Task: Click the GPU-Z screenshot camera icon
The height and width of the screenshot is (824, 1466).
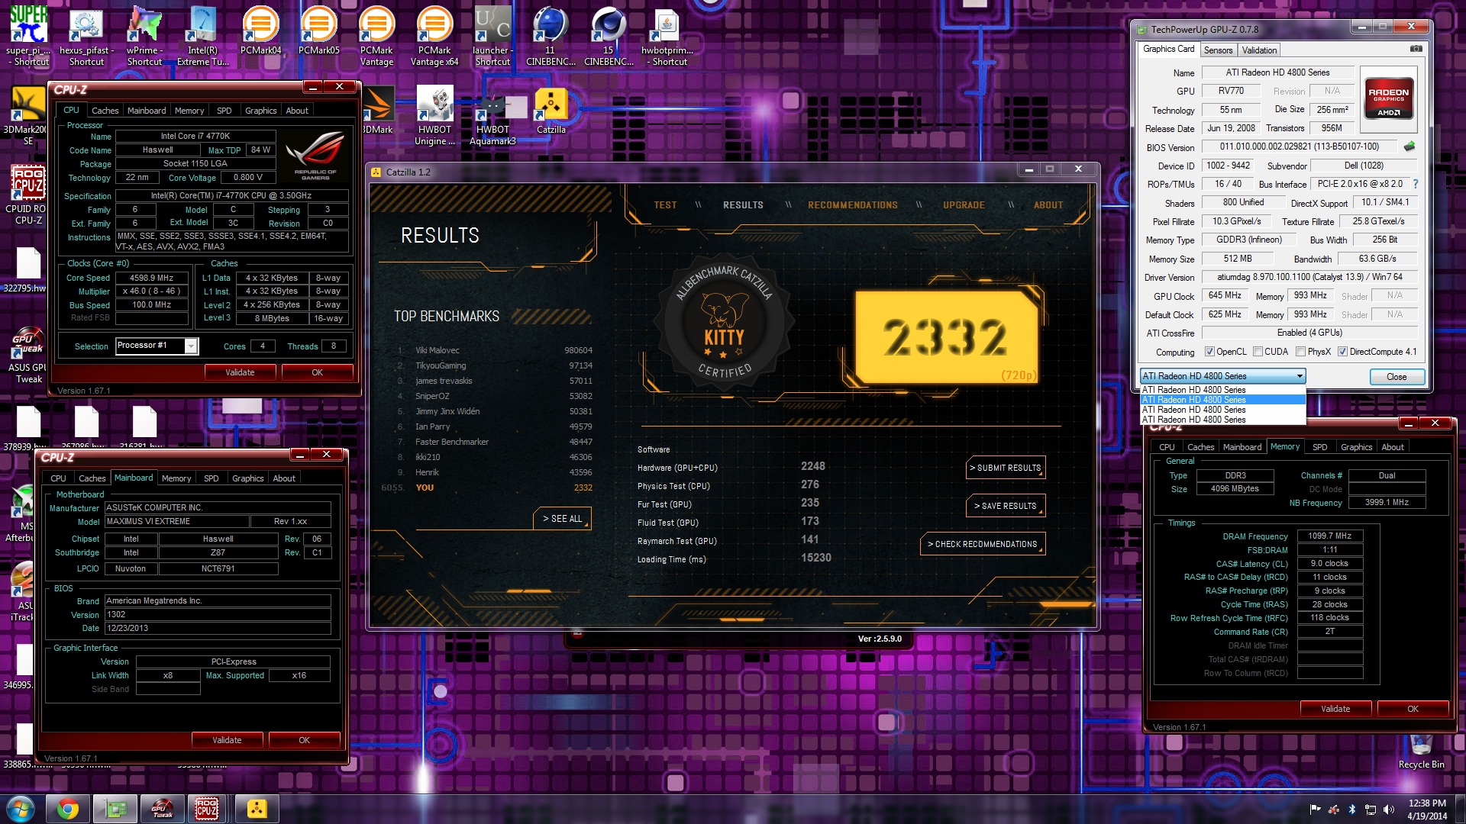Action: pos(1416,49)
